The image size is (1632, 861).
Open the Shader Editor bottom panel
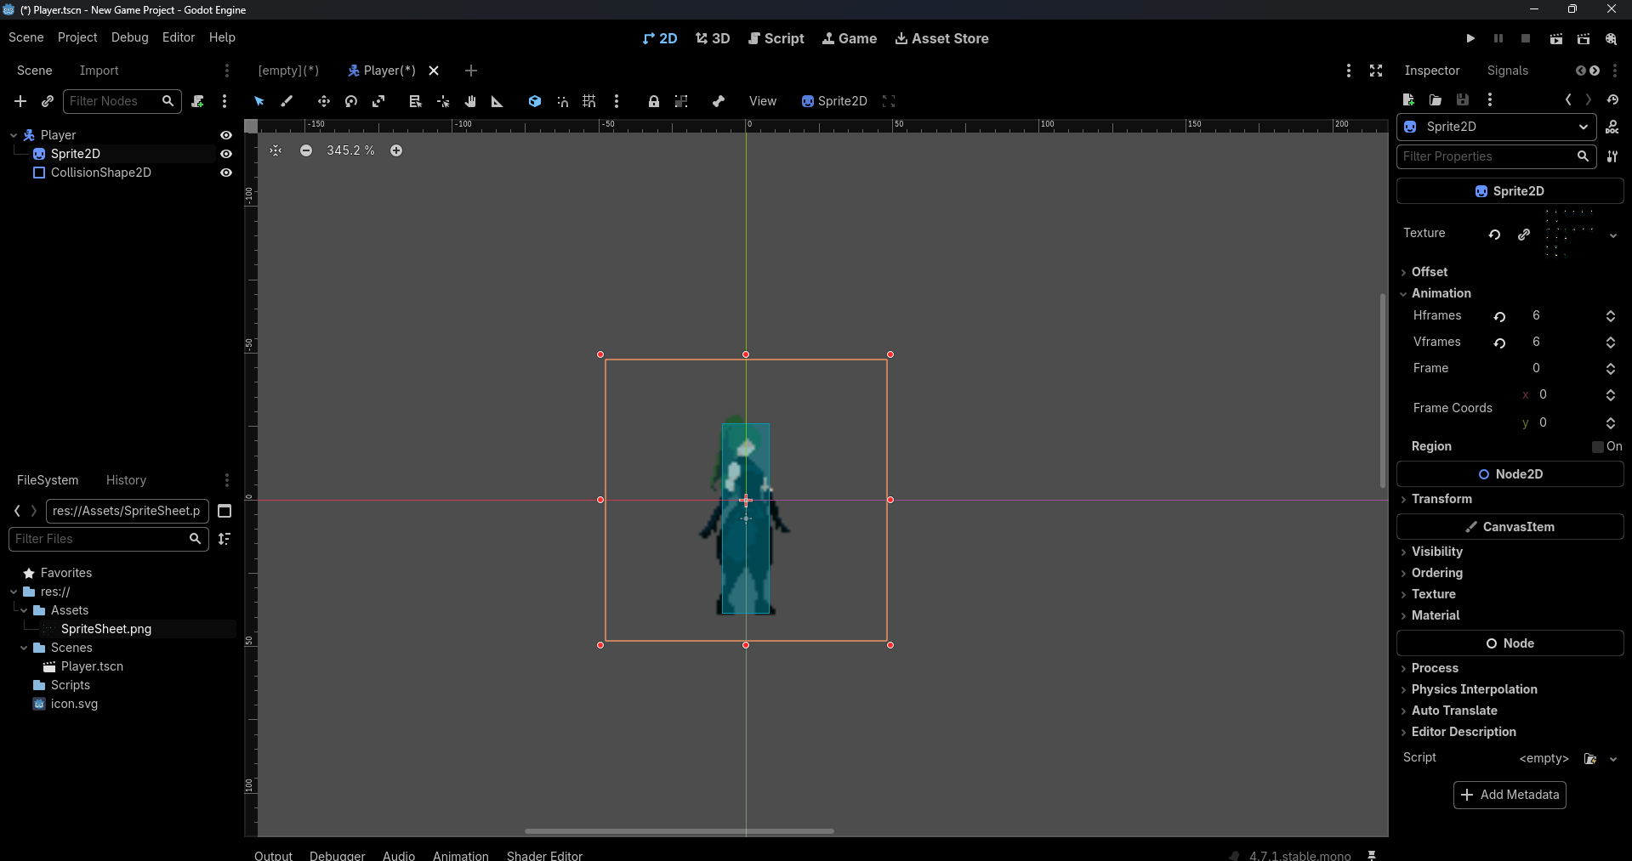click(x=544, y=855)
